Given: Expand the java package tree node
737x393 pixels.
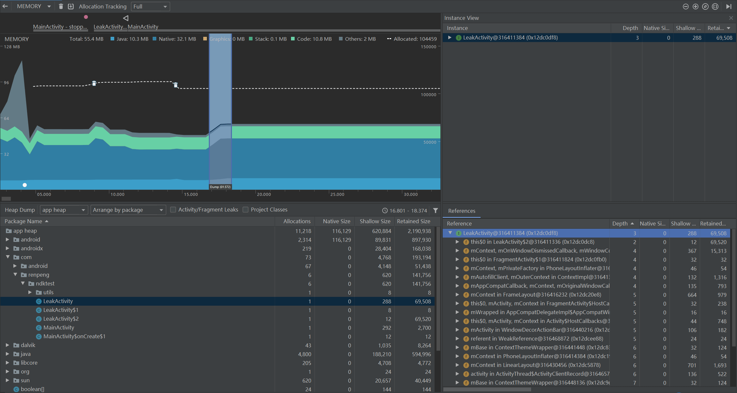Looking at the screenshot, I should (x=7, y=354).
